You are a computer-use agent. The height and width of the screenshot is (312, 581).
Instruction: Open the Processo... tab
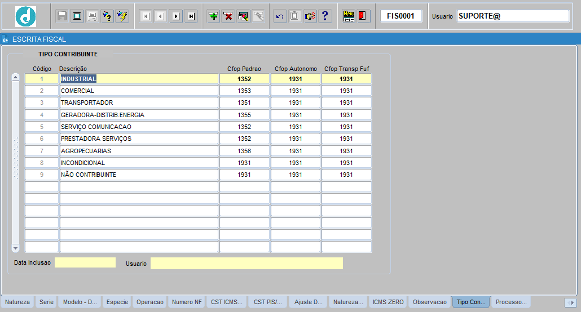point(511,302)
